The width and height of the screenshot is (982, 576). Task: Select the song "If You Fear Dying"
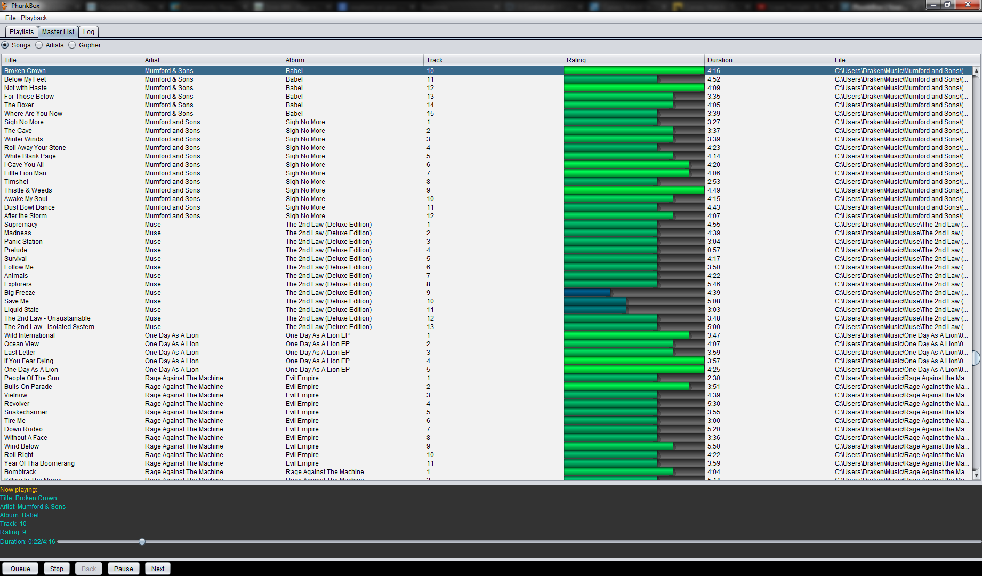coord(29,361)
